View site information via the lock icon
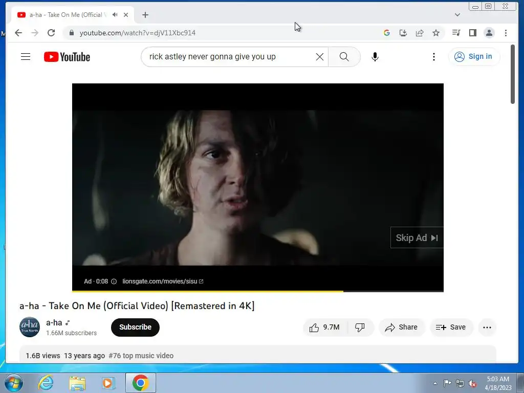The image size is (524, 393). (x=71, y=33)
